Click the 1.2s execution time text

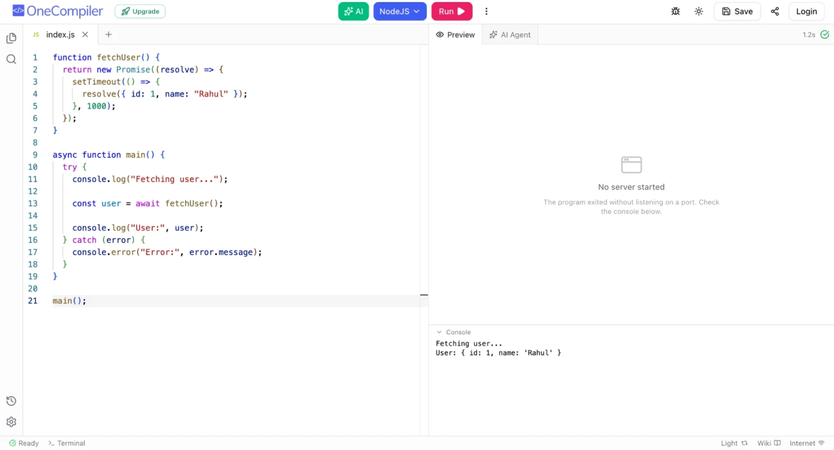tap(808, 34)
